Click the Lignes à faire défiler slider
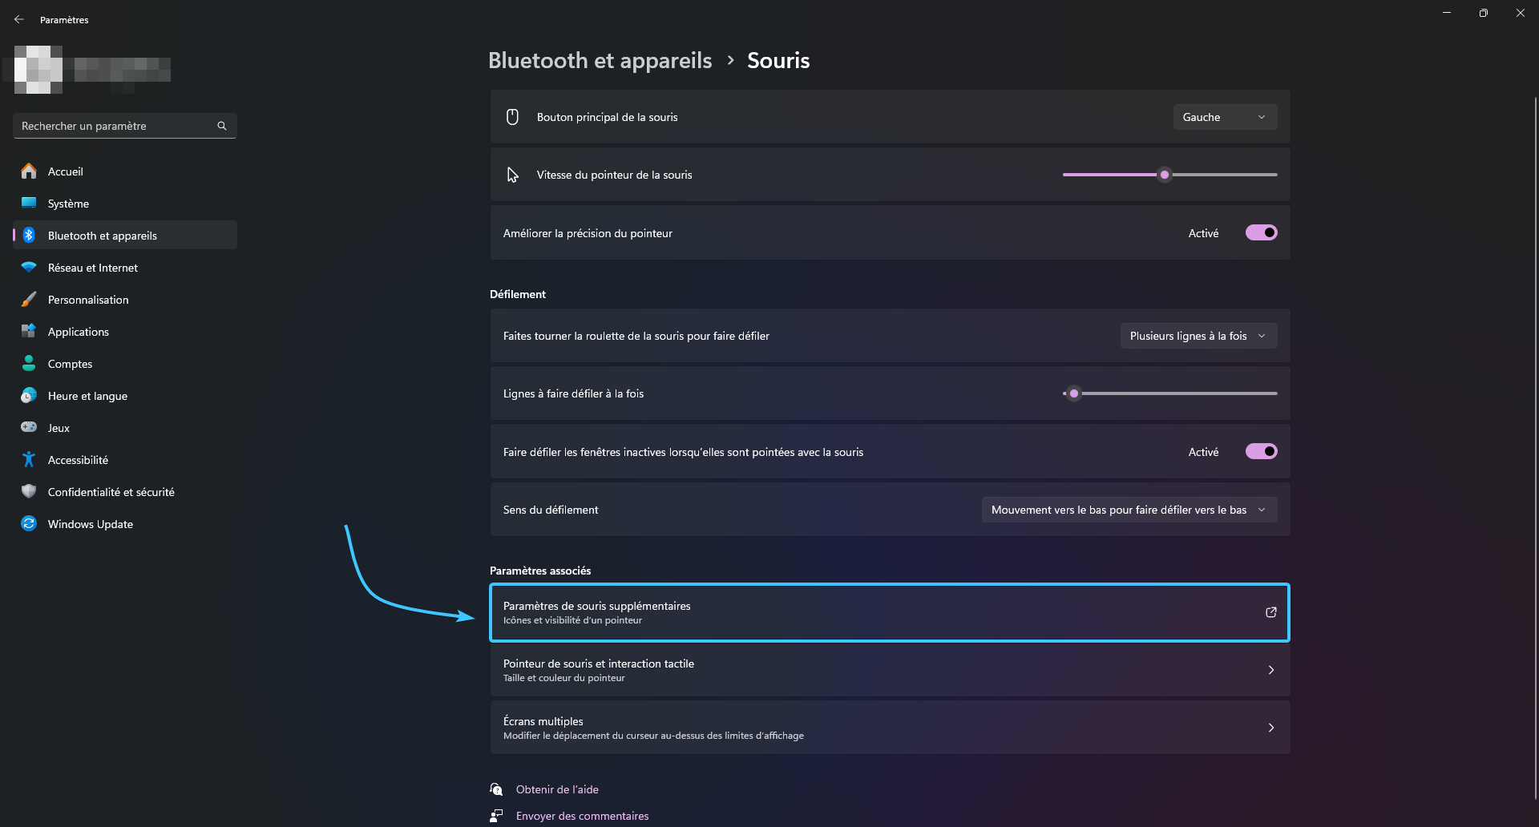 [x=1169, y=393]
